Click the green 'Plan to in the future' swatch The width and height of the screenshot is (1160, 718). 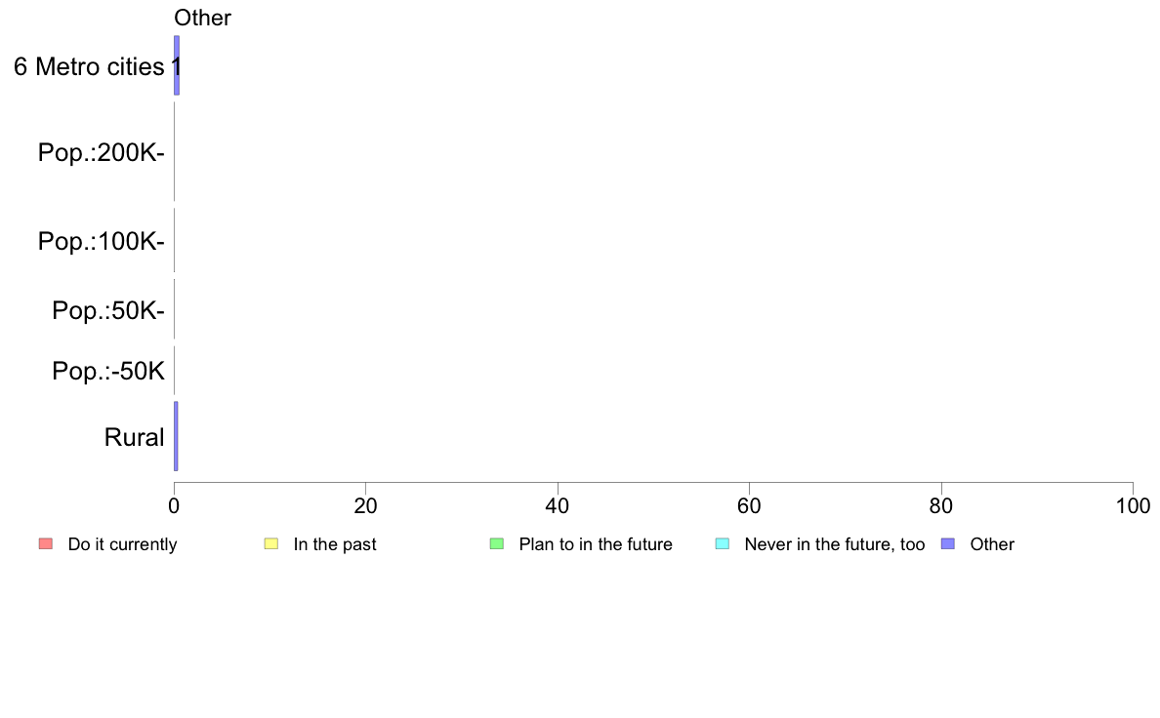click(x=497, y=544)
